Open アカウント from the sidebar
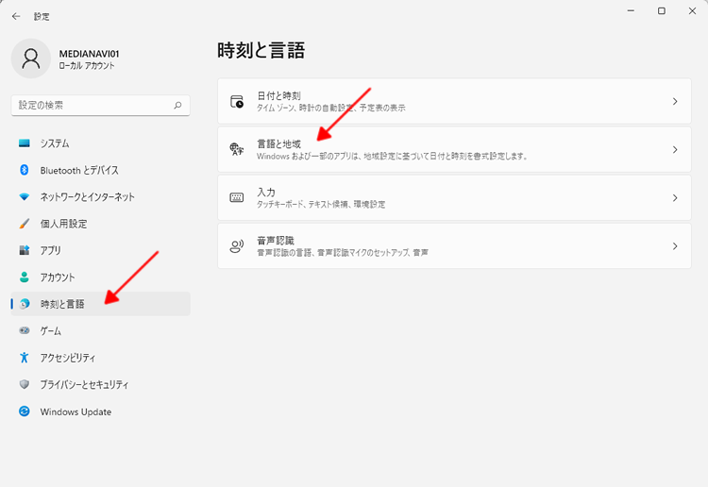Screen dimensions: 708x487 point(58,277)
